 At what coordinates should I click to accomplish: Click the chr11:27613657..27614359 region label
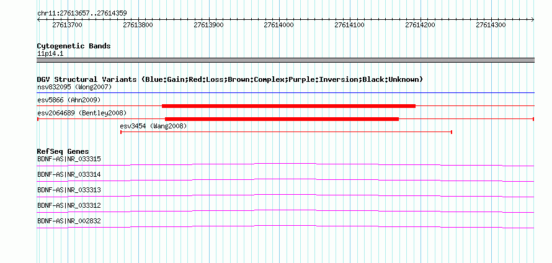(82, 14)
